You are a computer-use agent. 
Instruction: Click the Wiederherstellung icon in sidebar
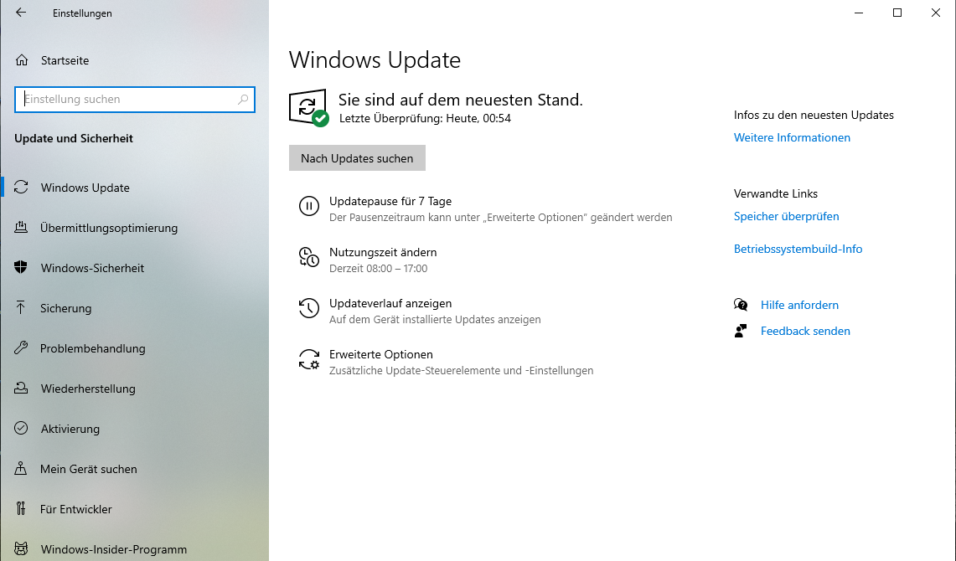(21, 388)
